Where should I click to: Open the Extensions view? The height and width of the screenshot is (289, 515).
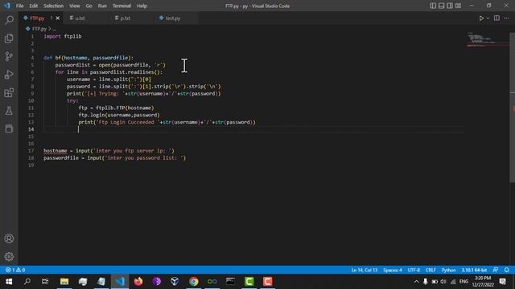[x=9, y=93]
